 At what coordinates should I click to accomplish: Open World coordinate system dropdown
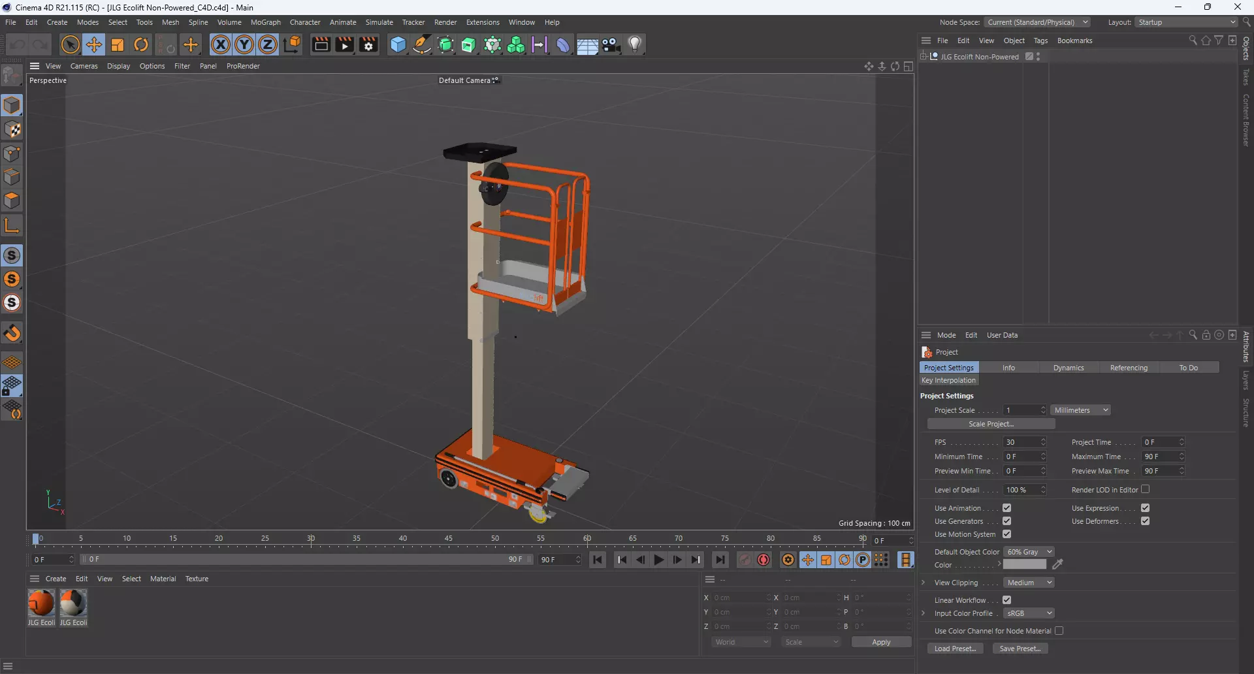pos(741,642)
